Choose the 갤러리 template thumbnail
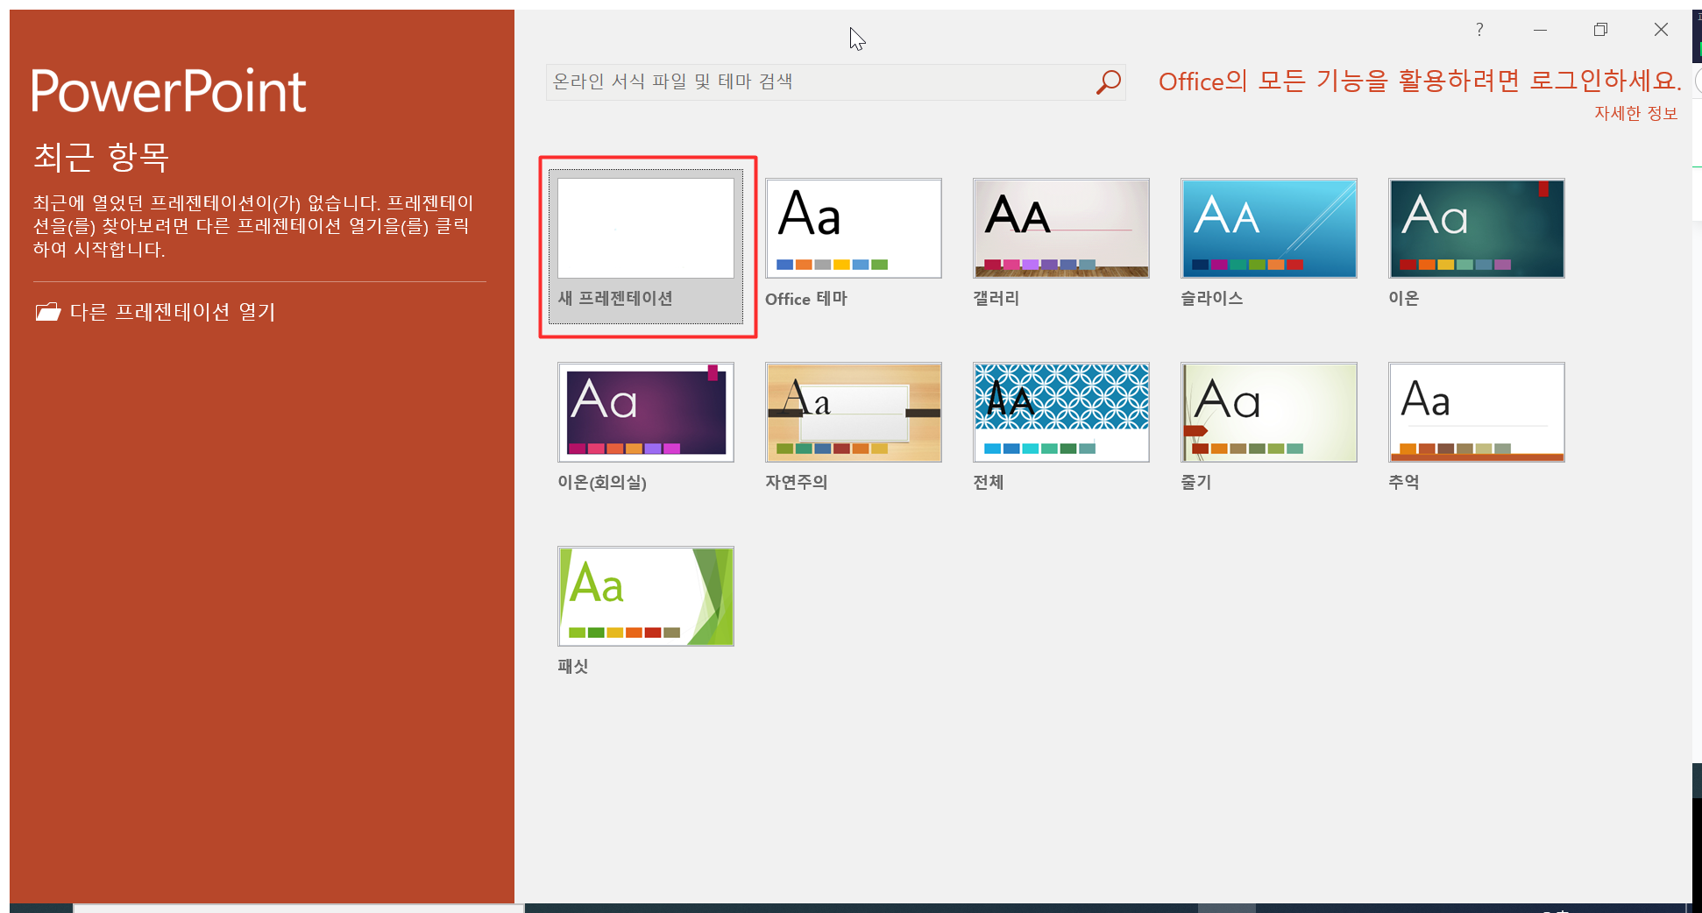This screenshot has height=913, width=1702. (x=1061, y=229)
